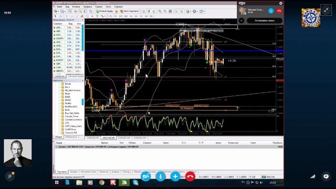Switch to the Общие tab in Navigator
The height and width of the screenshot is (189, 336).
pos(58,136)
